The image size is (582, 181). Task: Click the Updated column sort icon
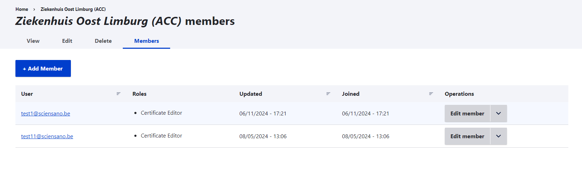pos(328,94)
